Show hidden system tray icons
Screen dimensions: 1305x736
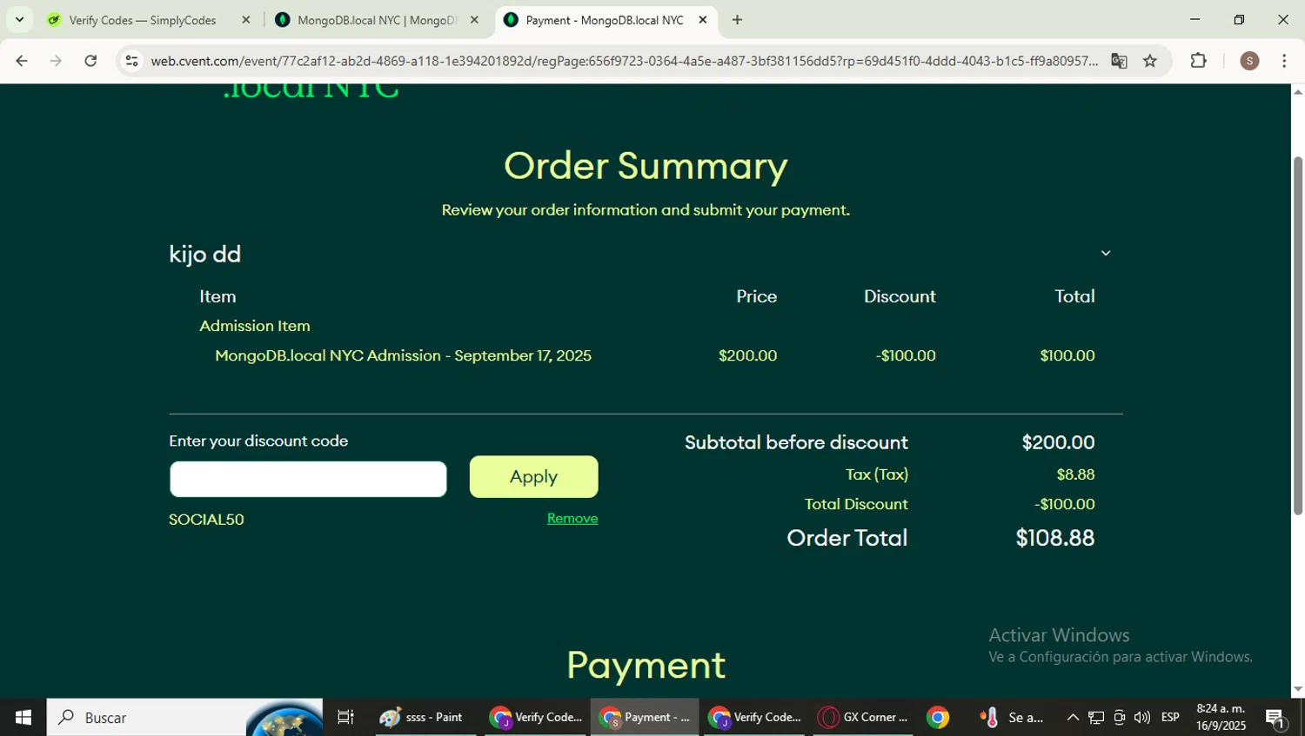tap(1073, 717)
